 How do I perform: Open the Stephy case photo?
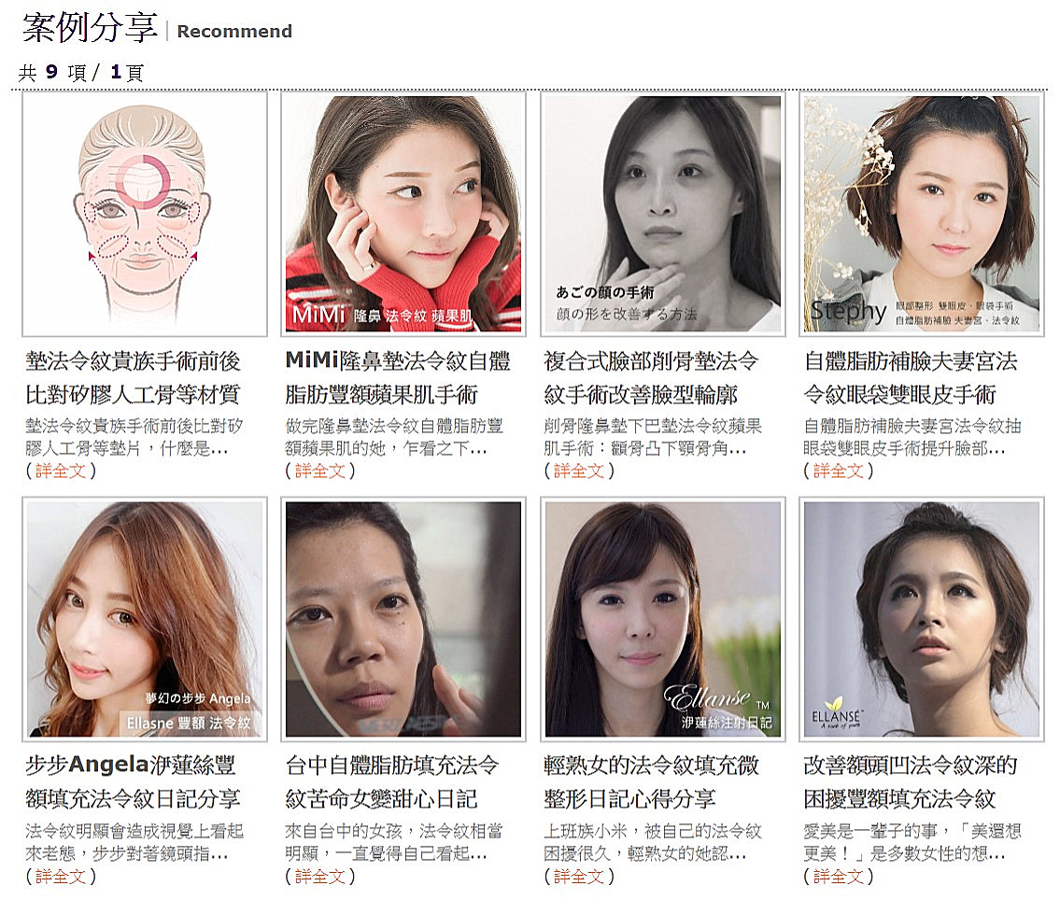tap(922, 214)
